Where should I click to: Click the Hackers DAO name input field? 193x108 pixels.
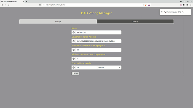coord(98,32)
